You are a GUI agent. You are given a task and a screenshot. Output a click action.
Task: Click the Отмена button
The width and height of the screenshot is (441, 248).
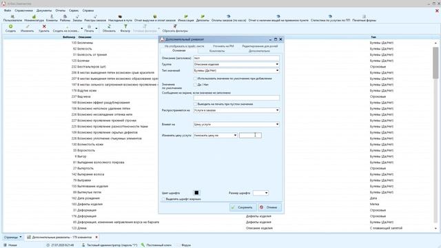click(x=269, y=207)
